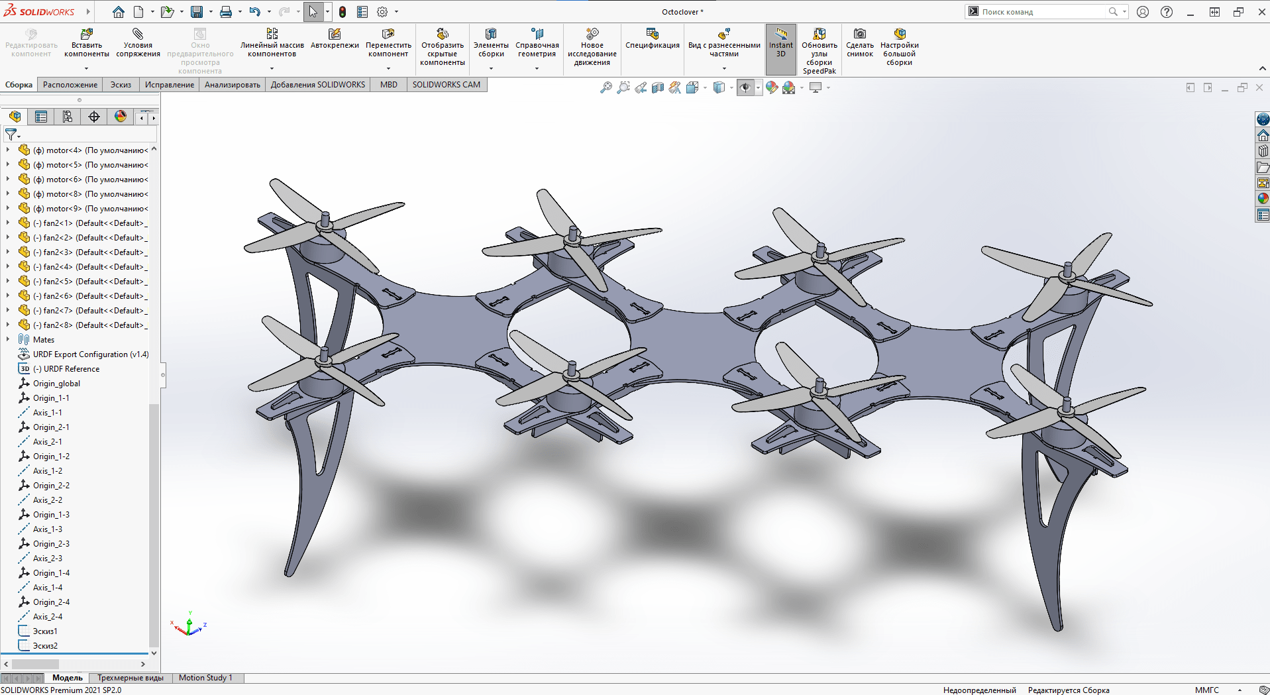Image resolution: width=1270 pixels, height=695 pixels.
Task: Select the Zoom to Fit magnifier icon
Action: [x=606, y=87]
